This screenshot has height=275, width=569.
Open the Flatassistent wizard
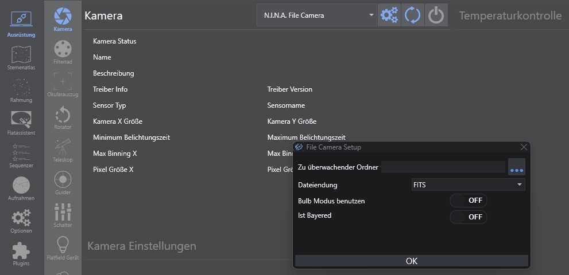[x=21, y=123]
